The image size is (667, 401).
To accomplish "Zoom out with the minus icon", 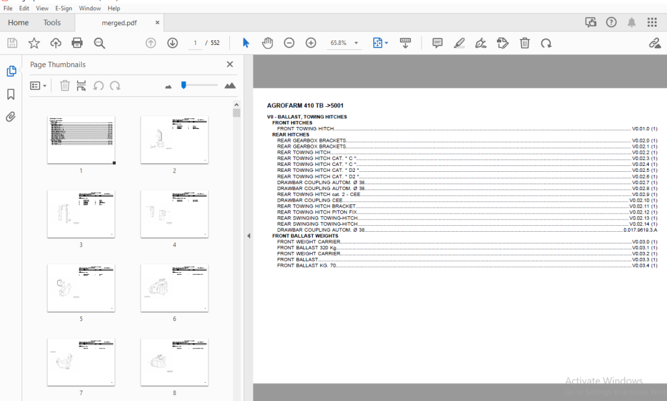I will point(289,43).
